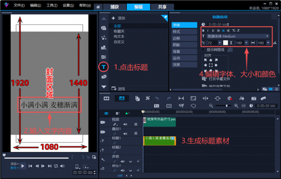The width and height of the screenshot is (281, 179).
Task: Open the Title library in the sidebar
Action: (104, 67)
